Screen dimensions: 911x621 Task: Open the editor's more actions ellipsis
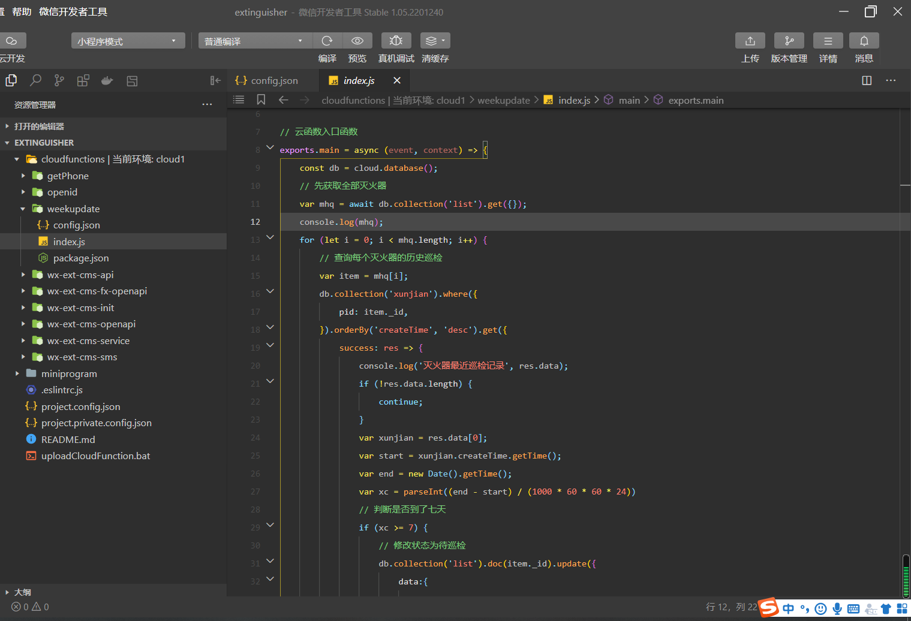tap(891, 80)
